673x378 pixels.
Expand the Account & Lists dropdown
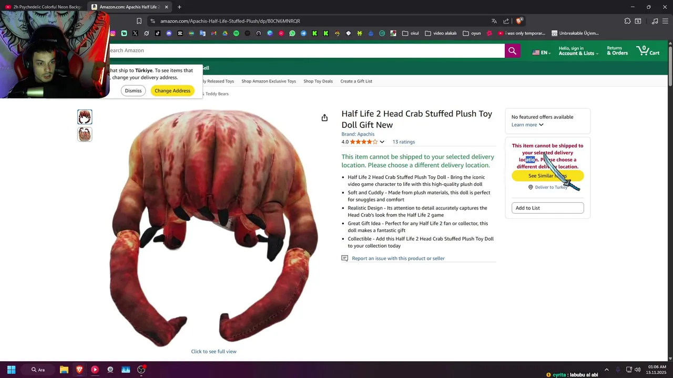(x=578, y=50)
